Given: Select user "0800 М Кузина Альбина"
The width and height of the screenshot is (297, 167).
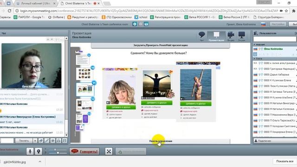Looking at the screenshot, I should [279, 97].
